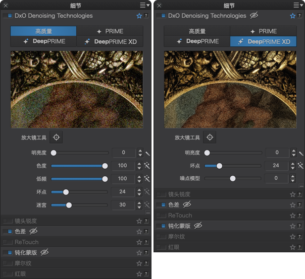Click 迷宫 slider in left panel

[x=80, y=205]
